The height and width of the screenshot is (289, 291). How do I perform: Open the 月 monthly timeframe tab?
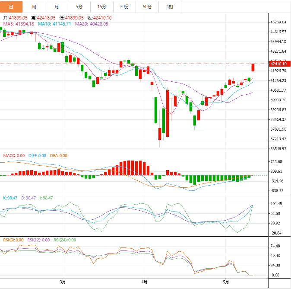click(x=57, y=6)
